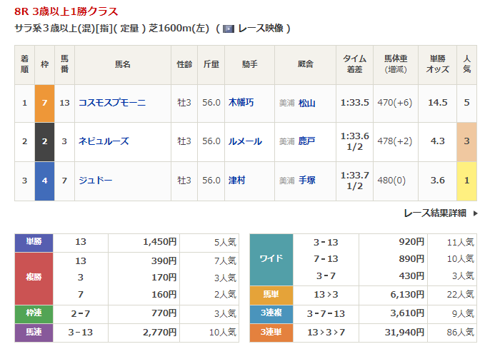Open horse コスモスプモーニ profile
The width and height of the screenshot is (490, 349).
[x=112, y=103]
